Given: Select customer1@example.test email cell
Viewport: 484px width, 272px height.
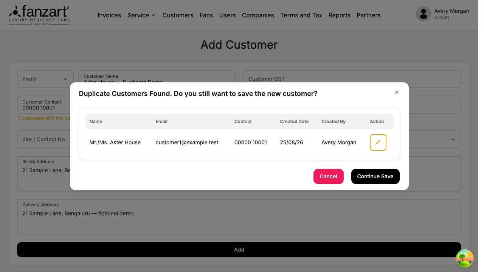Looking at the screenshot, I should pyautogui.click(x=187, y=142).
